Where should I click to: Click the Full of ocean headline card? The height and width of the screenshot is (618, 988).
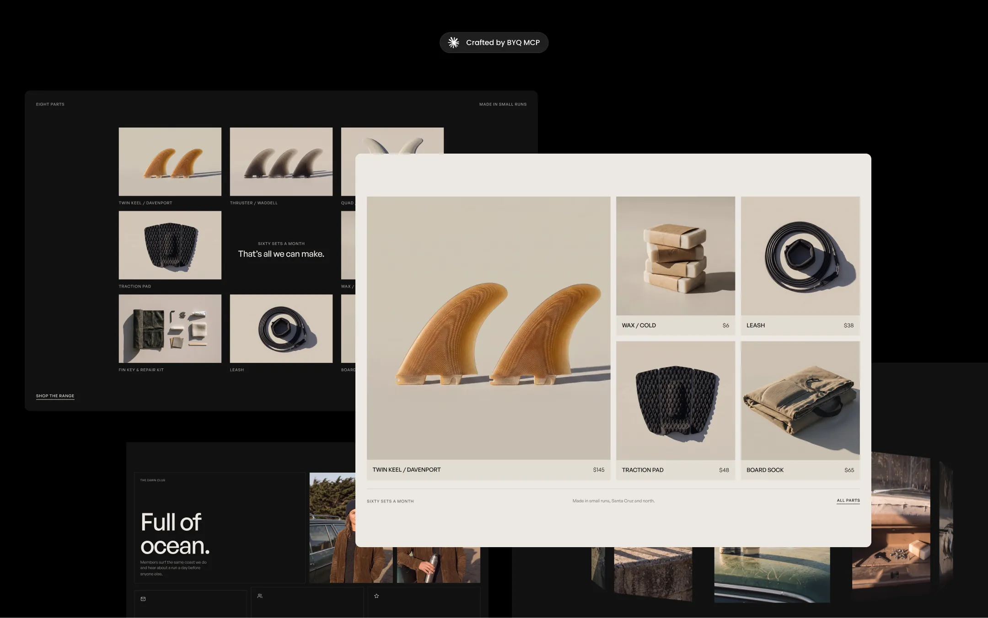coord(220,527)
